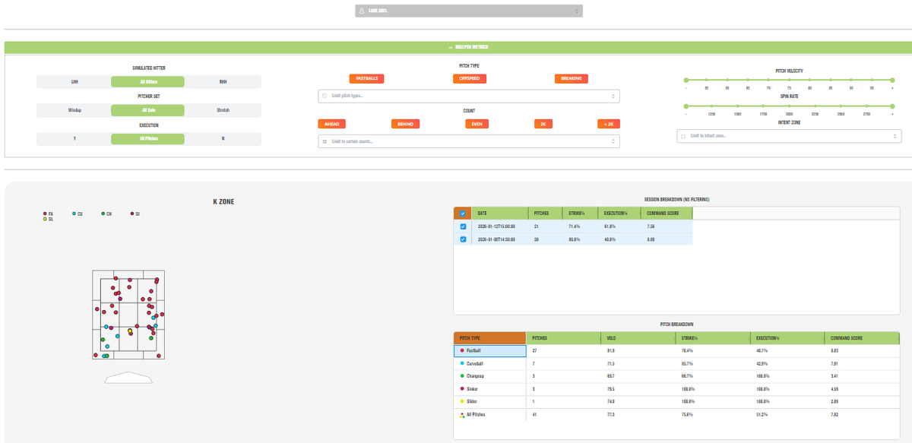Click the person icon in player selector
This screenshot has height=443, width=912.
[362, 11]
